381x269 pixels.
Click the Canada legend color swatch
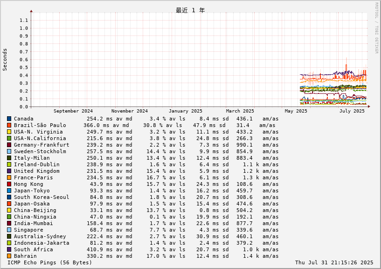pyautogui.click(x=9, y=119)
